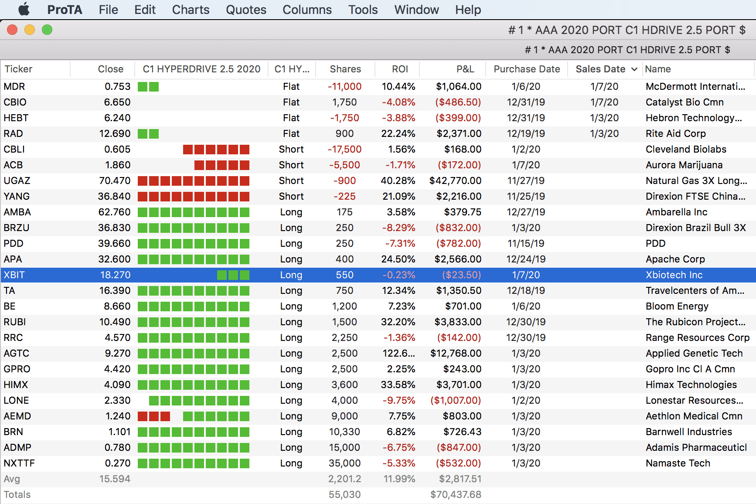Select the CBIO ticker row
The image size is (756, 504).
378,102
